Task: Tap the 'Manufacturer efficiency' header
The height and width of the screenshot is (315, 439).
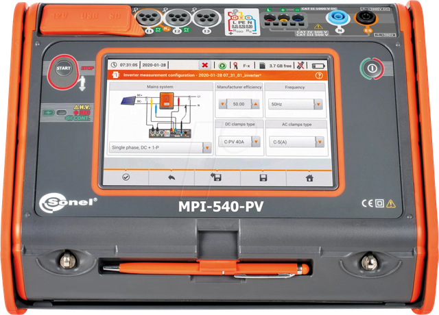Action: pos(239,87)
